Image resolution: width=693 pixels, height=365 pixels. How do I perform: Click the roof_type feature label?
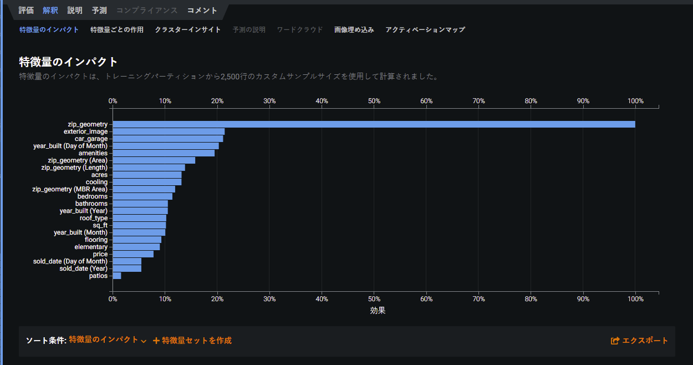(94, 218)
